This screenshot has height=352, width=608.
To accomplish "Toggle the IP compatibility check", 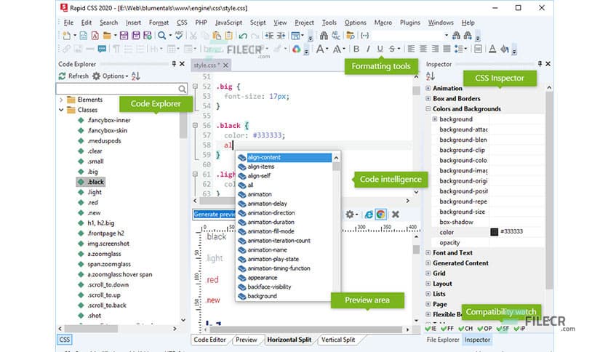I will 519,328.
